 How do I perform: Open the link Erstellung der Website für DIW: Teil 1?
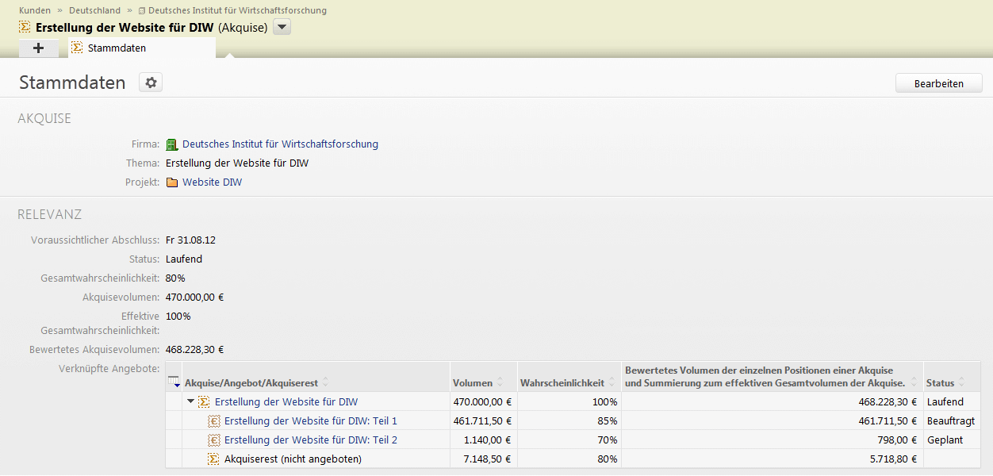[311, 421]
